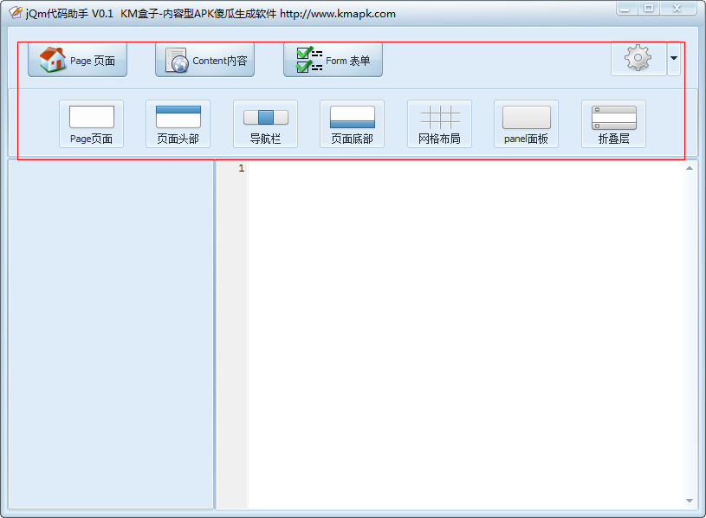Click the editor scrollbar up arrow
Viewport: 706px width, 518px height.
tap(690, 168)
